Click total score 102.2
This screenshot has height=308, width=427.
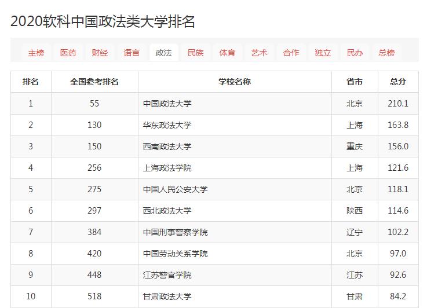coord(398,232)
